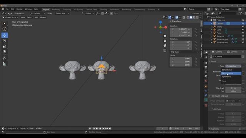Open the File menu
Viewport: 246px width, 138px height.
[7, 9]
